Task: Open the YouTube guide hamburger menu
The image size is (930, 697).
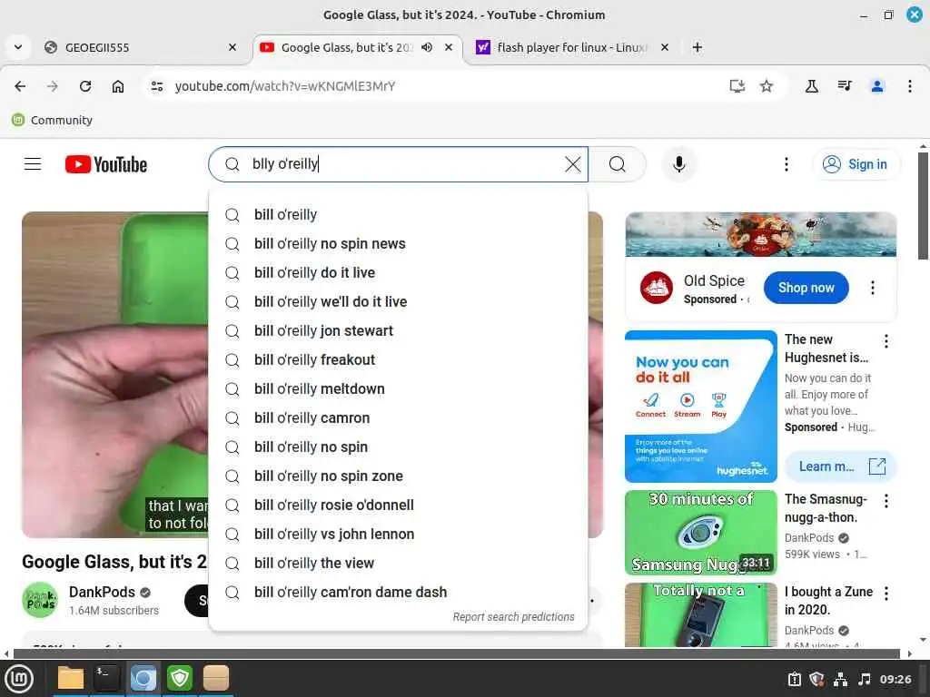Action: pos(33,164)
